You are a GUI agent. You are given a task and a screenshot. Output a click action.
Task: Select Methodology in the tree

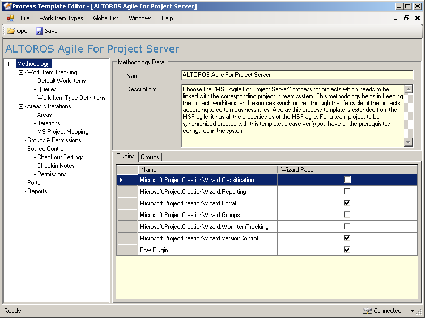tap(33, 64)
